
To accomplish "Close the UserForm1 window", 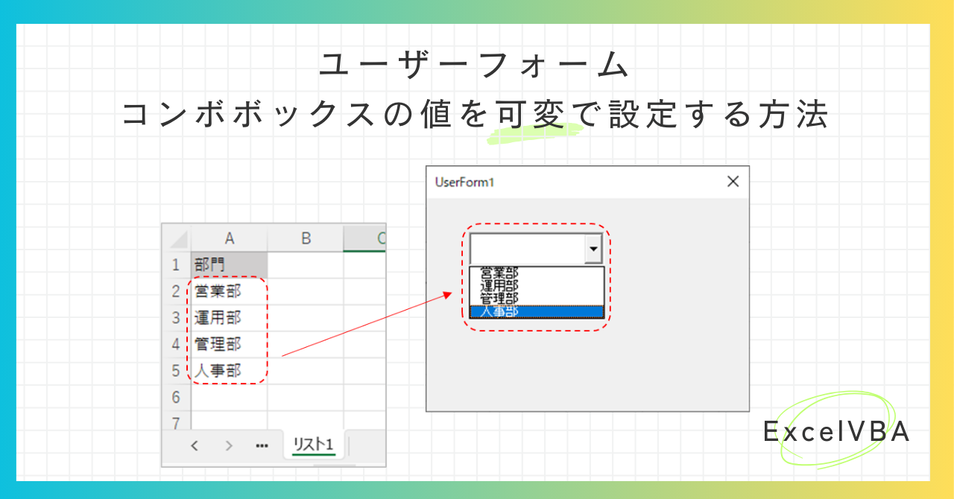I will (x=733, y=182).
